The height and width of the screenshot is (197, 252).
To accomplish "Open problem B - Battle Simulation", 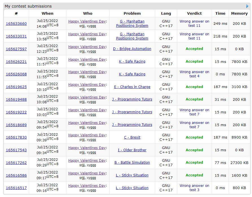I will point(132,163).
